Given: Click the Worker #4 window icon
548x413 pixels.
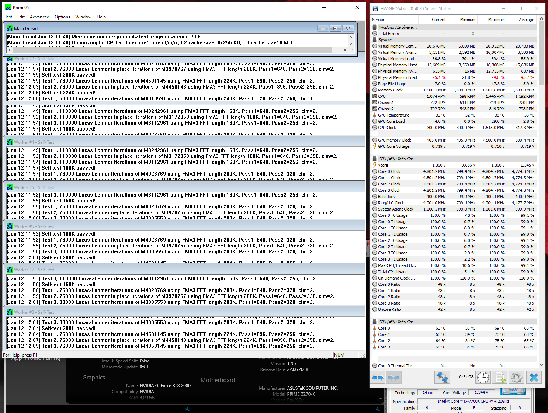Looking at the screenshot, I should click(x=10, y=142).
